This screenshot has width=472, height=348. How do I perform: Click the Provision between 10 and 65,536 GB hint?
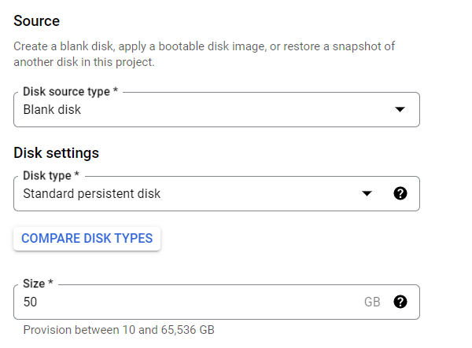point(119,330)
